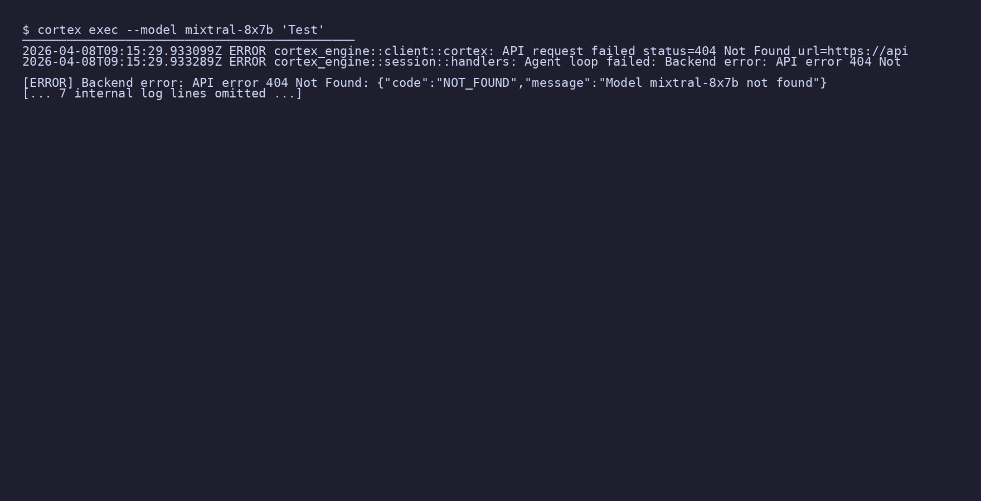Click 'Model mixtral-8x7b not found' message
Image resolution: width=981 pixels, height=501 pixels.
pos(709,83)
